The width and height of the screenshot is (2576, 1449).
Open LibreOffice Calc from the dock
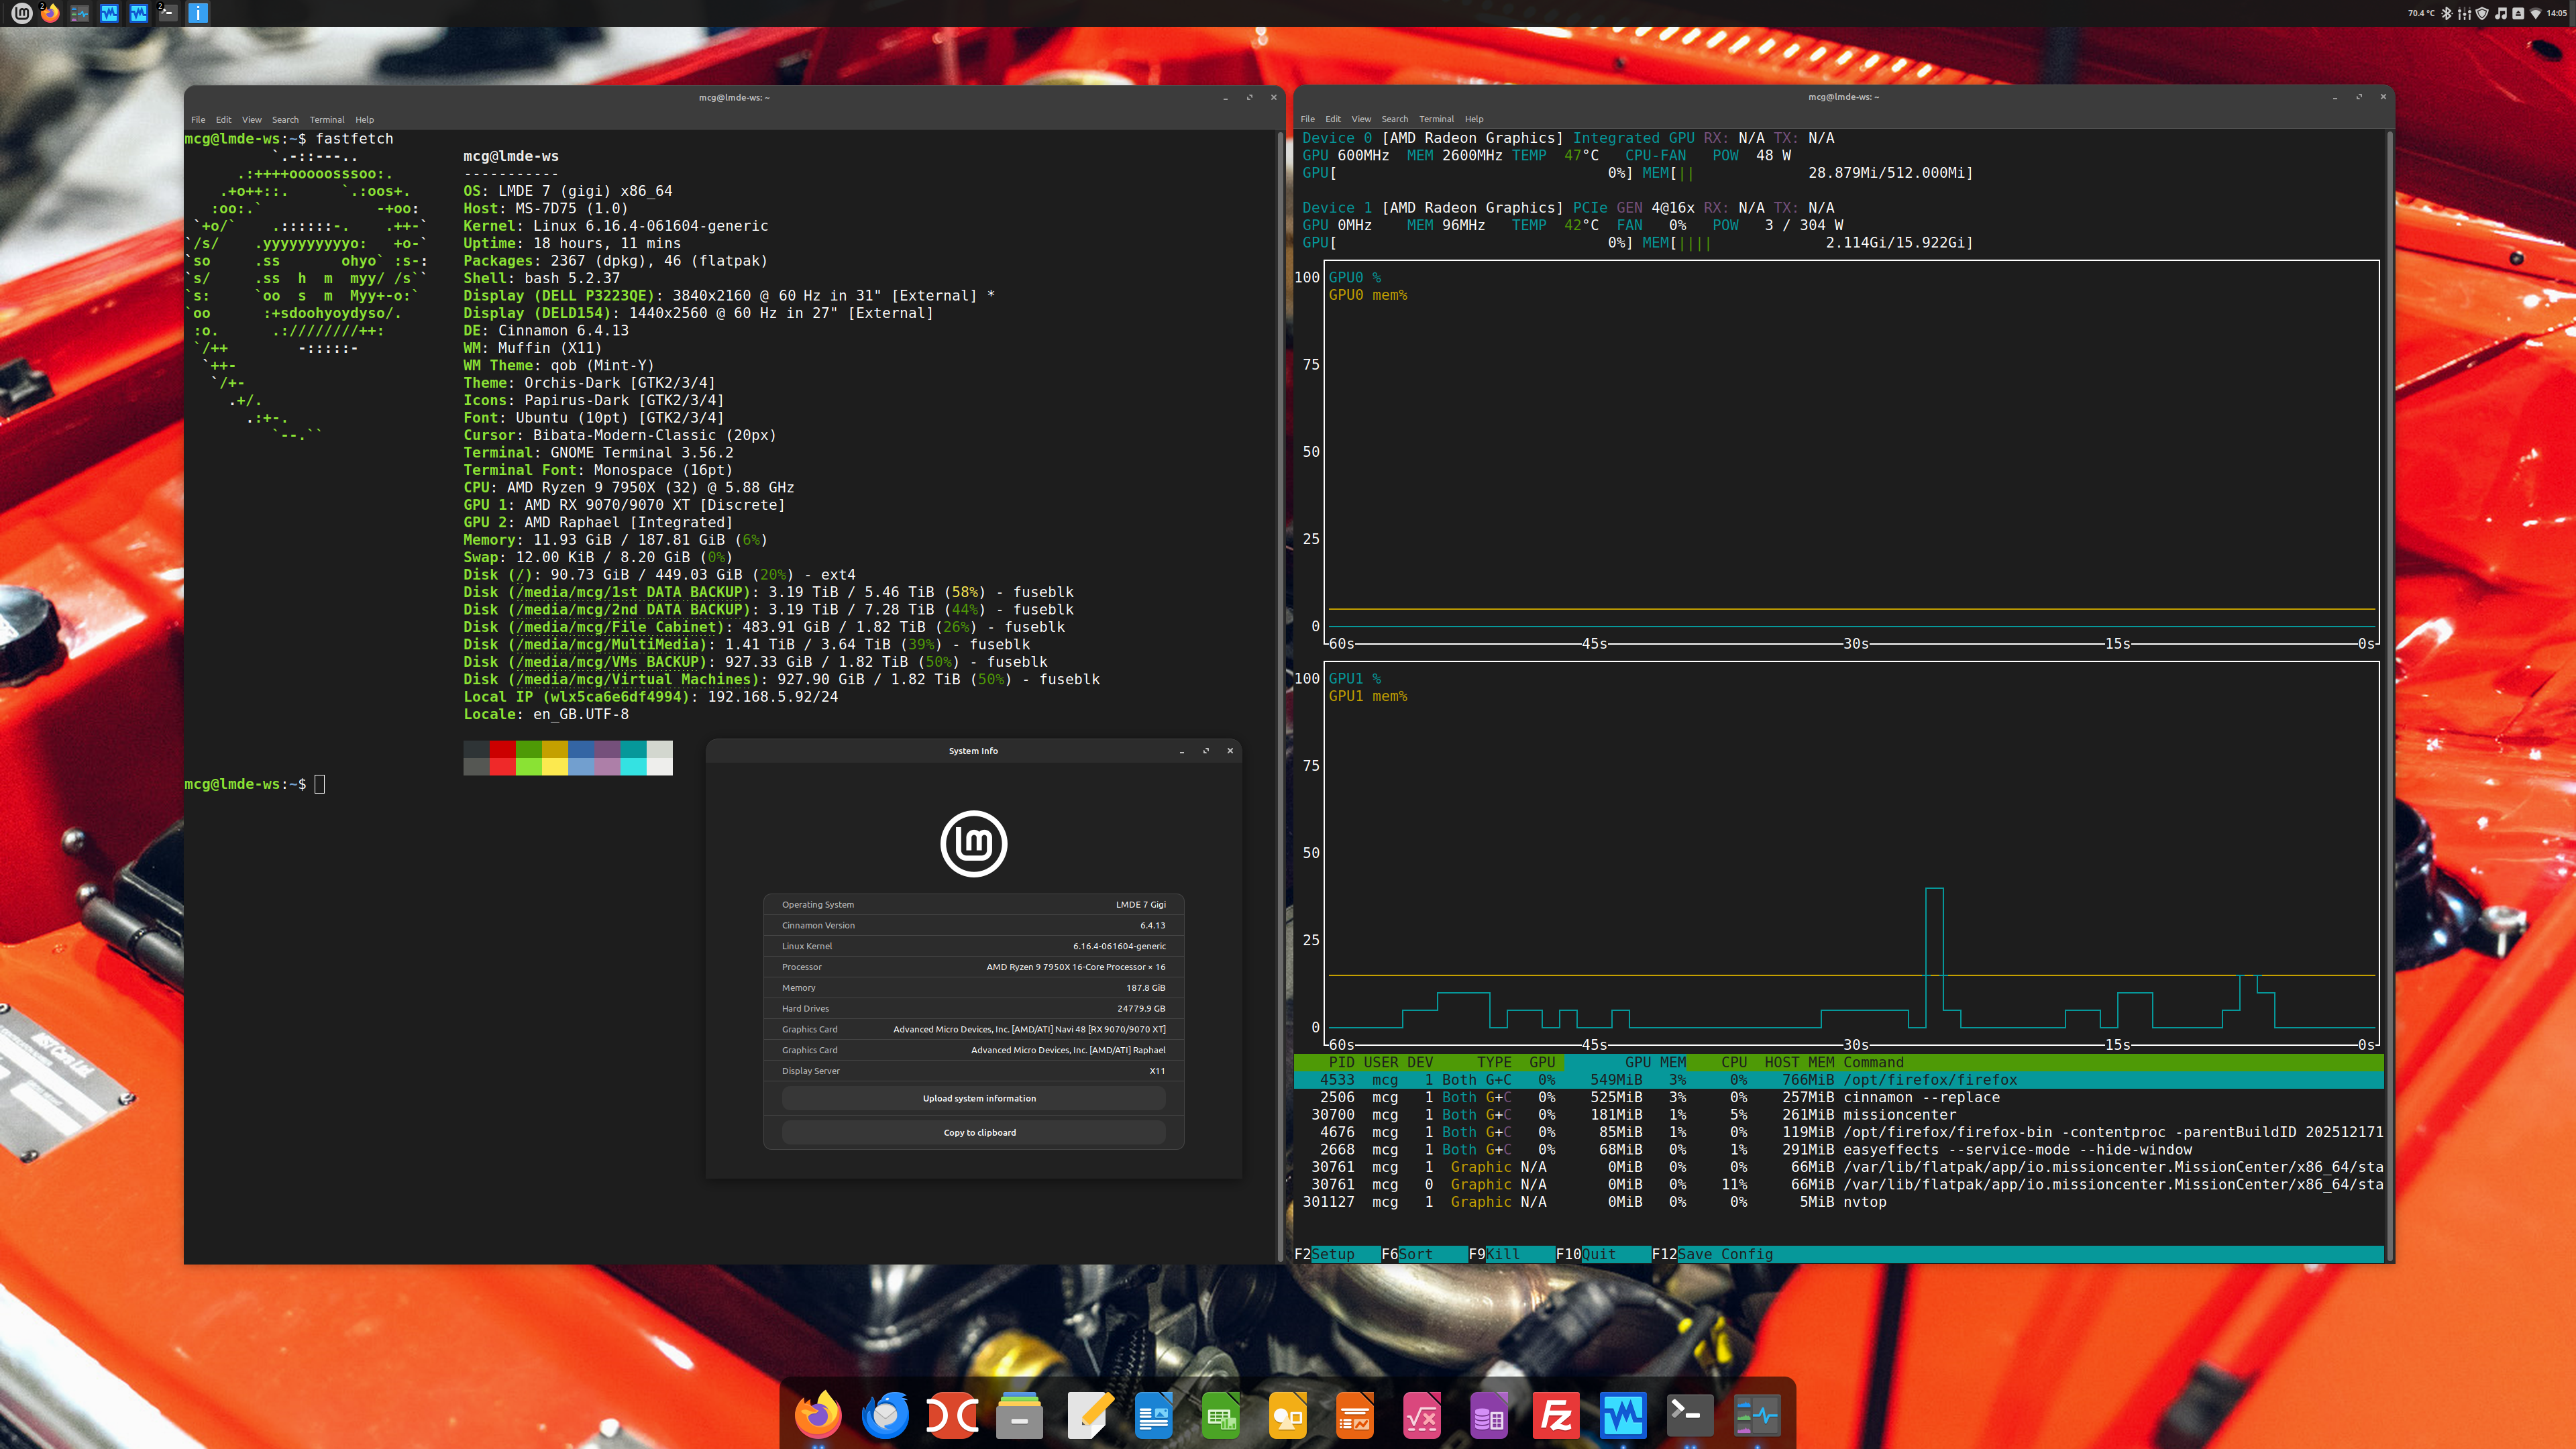point(1220,1415)
